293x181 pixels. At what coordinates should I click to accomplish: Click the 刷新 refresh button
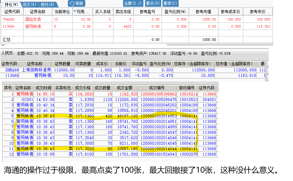(76, 3)
